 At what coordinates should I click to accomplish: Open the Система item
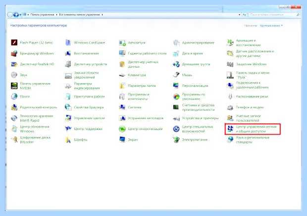(x=130, y=107)
